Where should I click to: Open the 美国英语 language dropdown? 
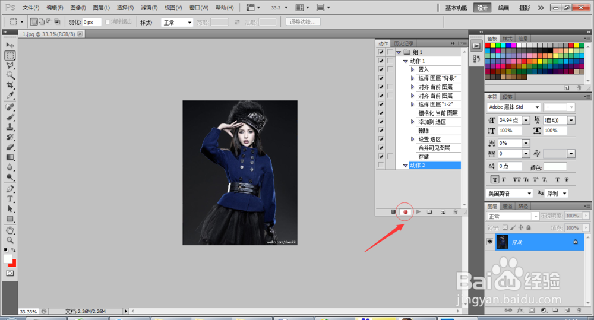510,194
